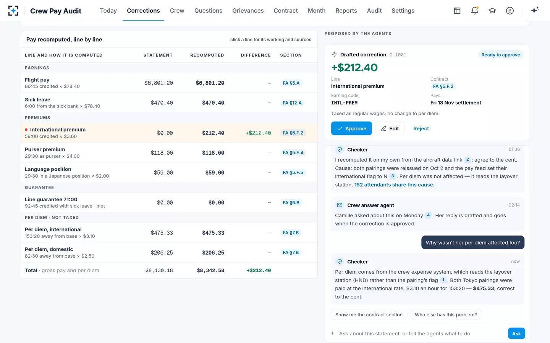Screen dimensions: 550x343
Task: Click the Ask button
Action: tap(516, 333)
